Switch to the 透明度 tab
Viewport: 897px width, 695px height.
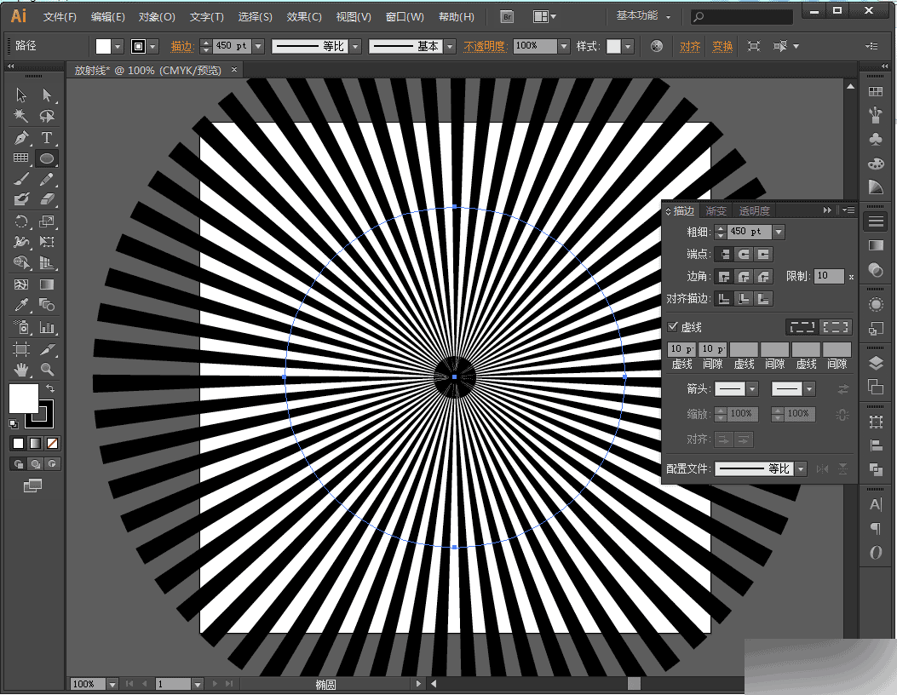[x=754, y=211]
